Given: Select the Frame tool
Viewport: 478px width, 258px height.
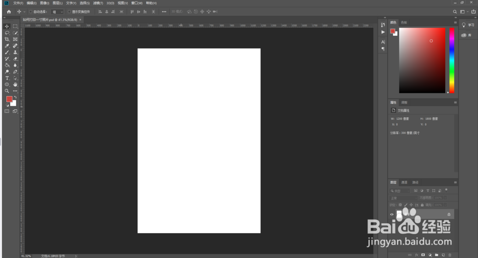Looking at the screenshot, I should pos(15,39).
